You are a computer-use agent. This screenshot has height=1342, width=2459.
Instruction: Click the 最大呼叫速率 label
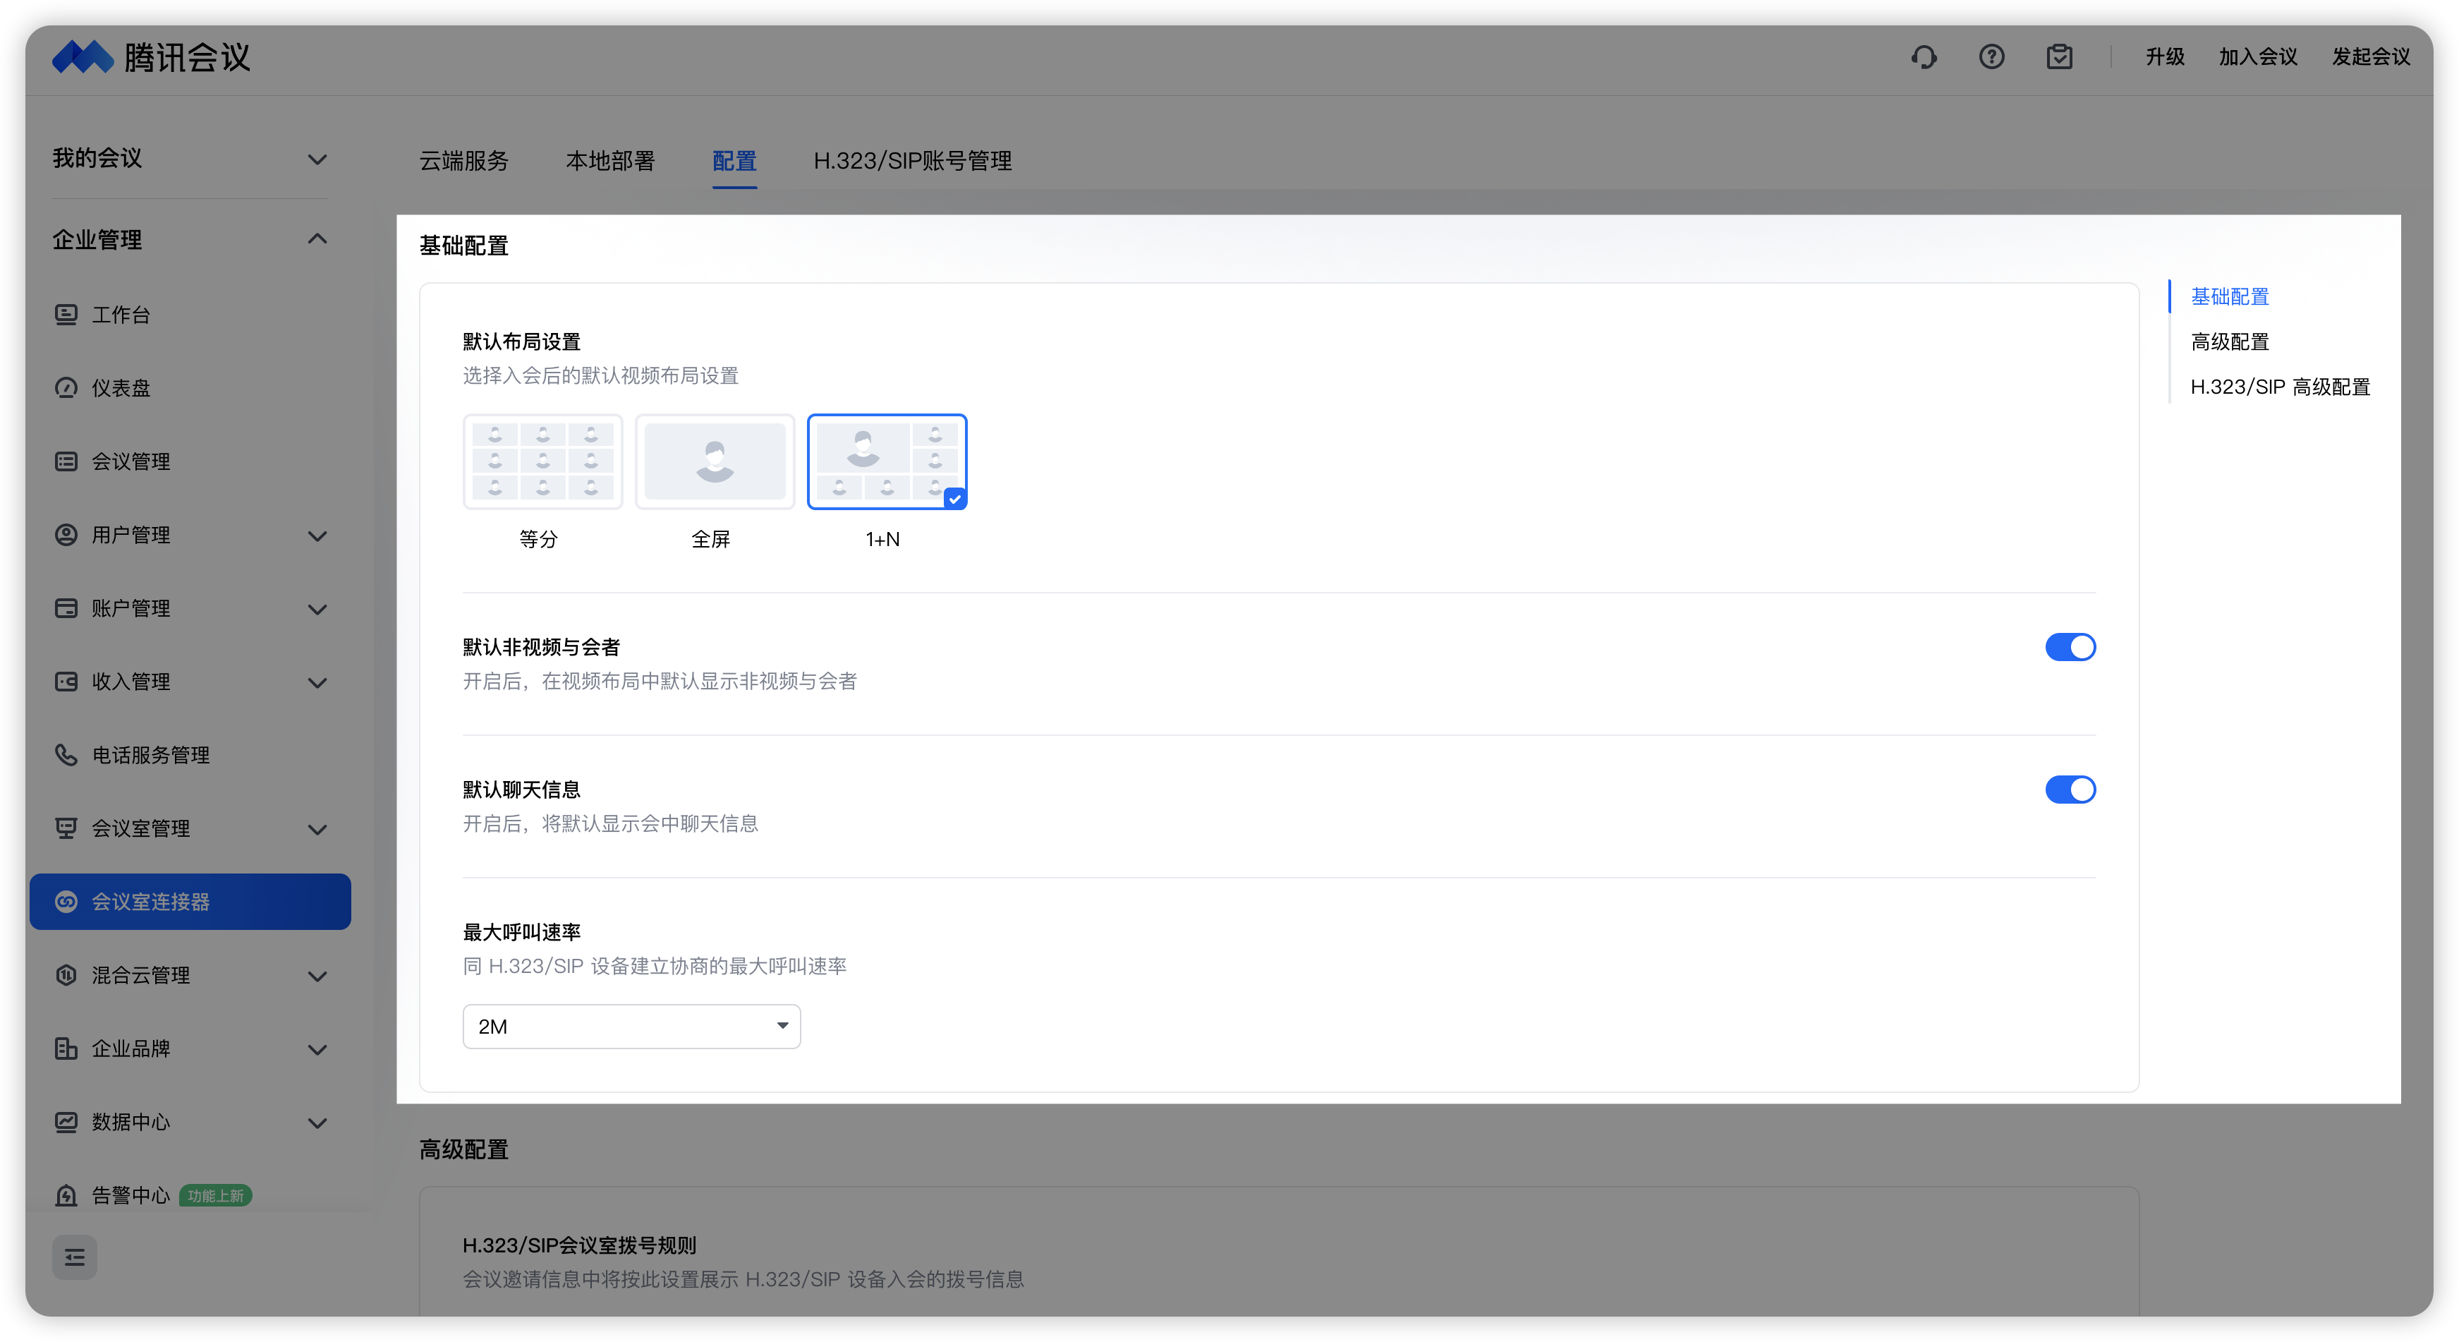[x=521, y=932]
